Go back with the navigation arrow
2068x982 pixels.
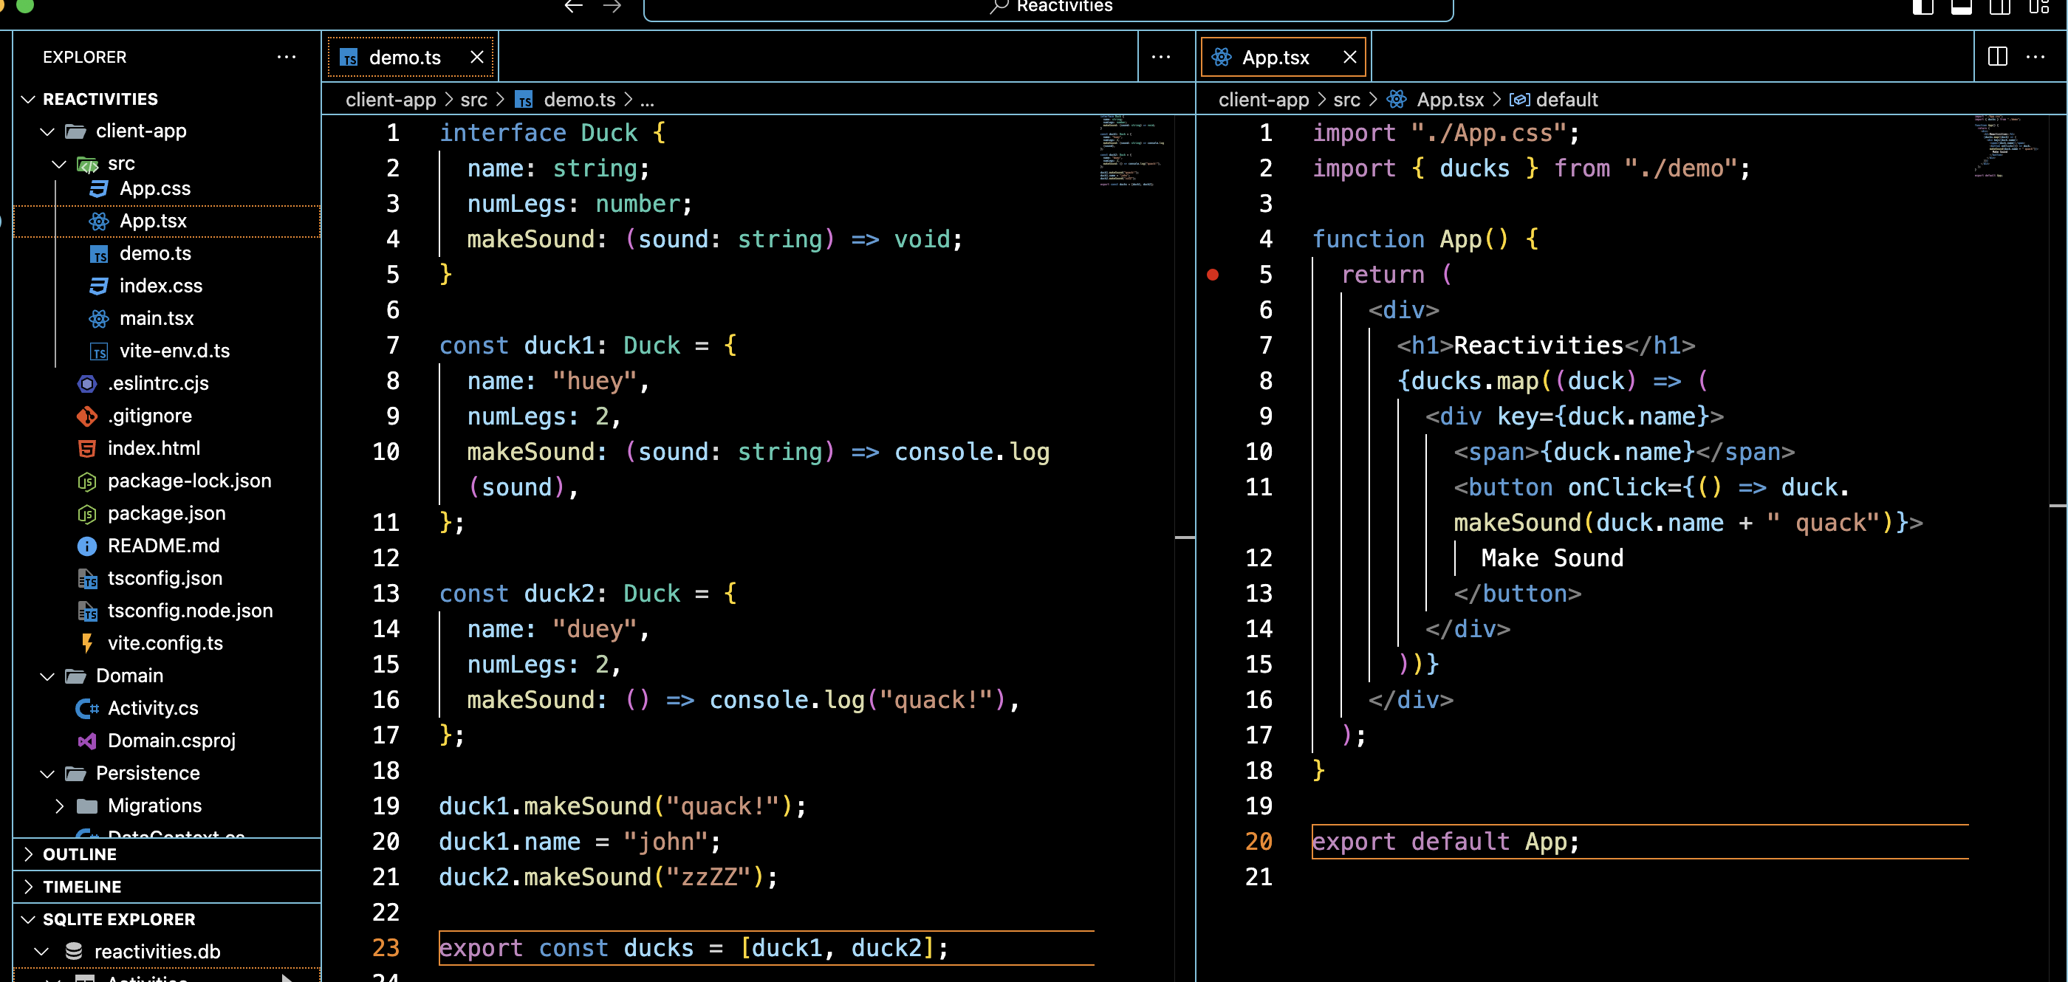click(x=573, y=7)
